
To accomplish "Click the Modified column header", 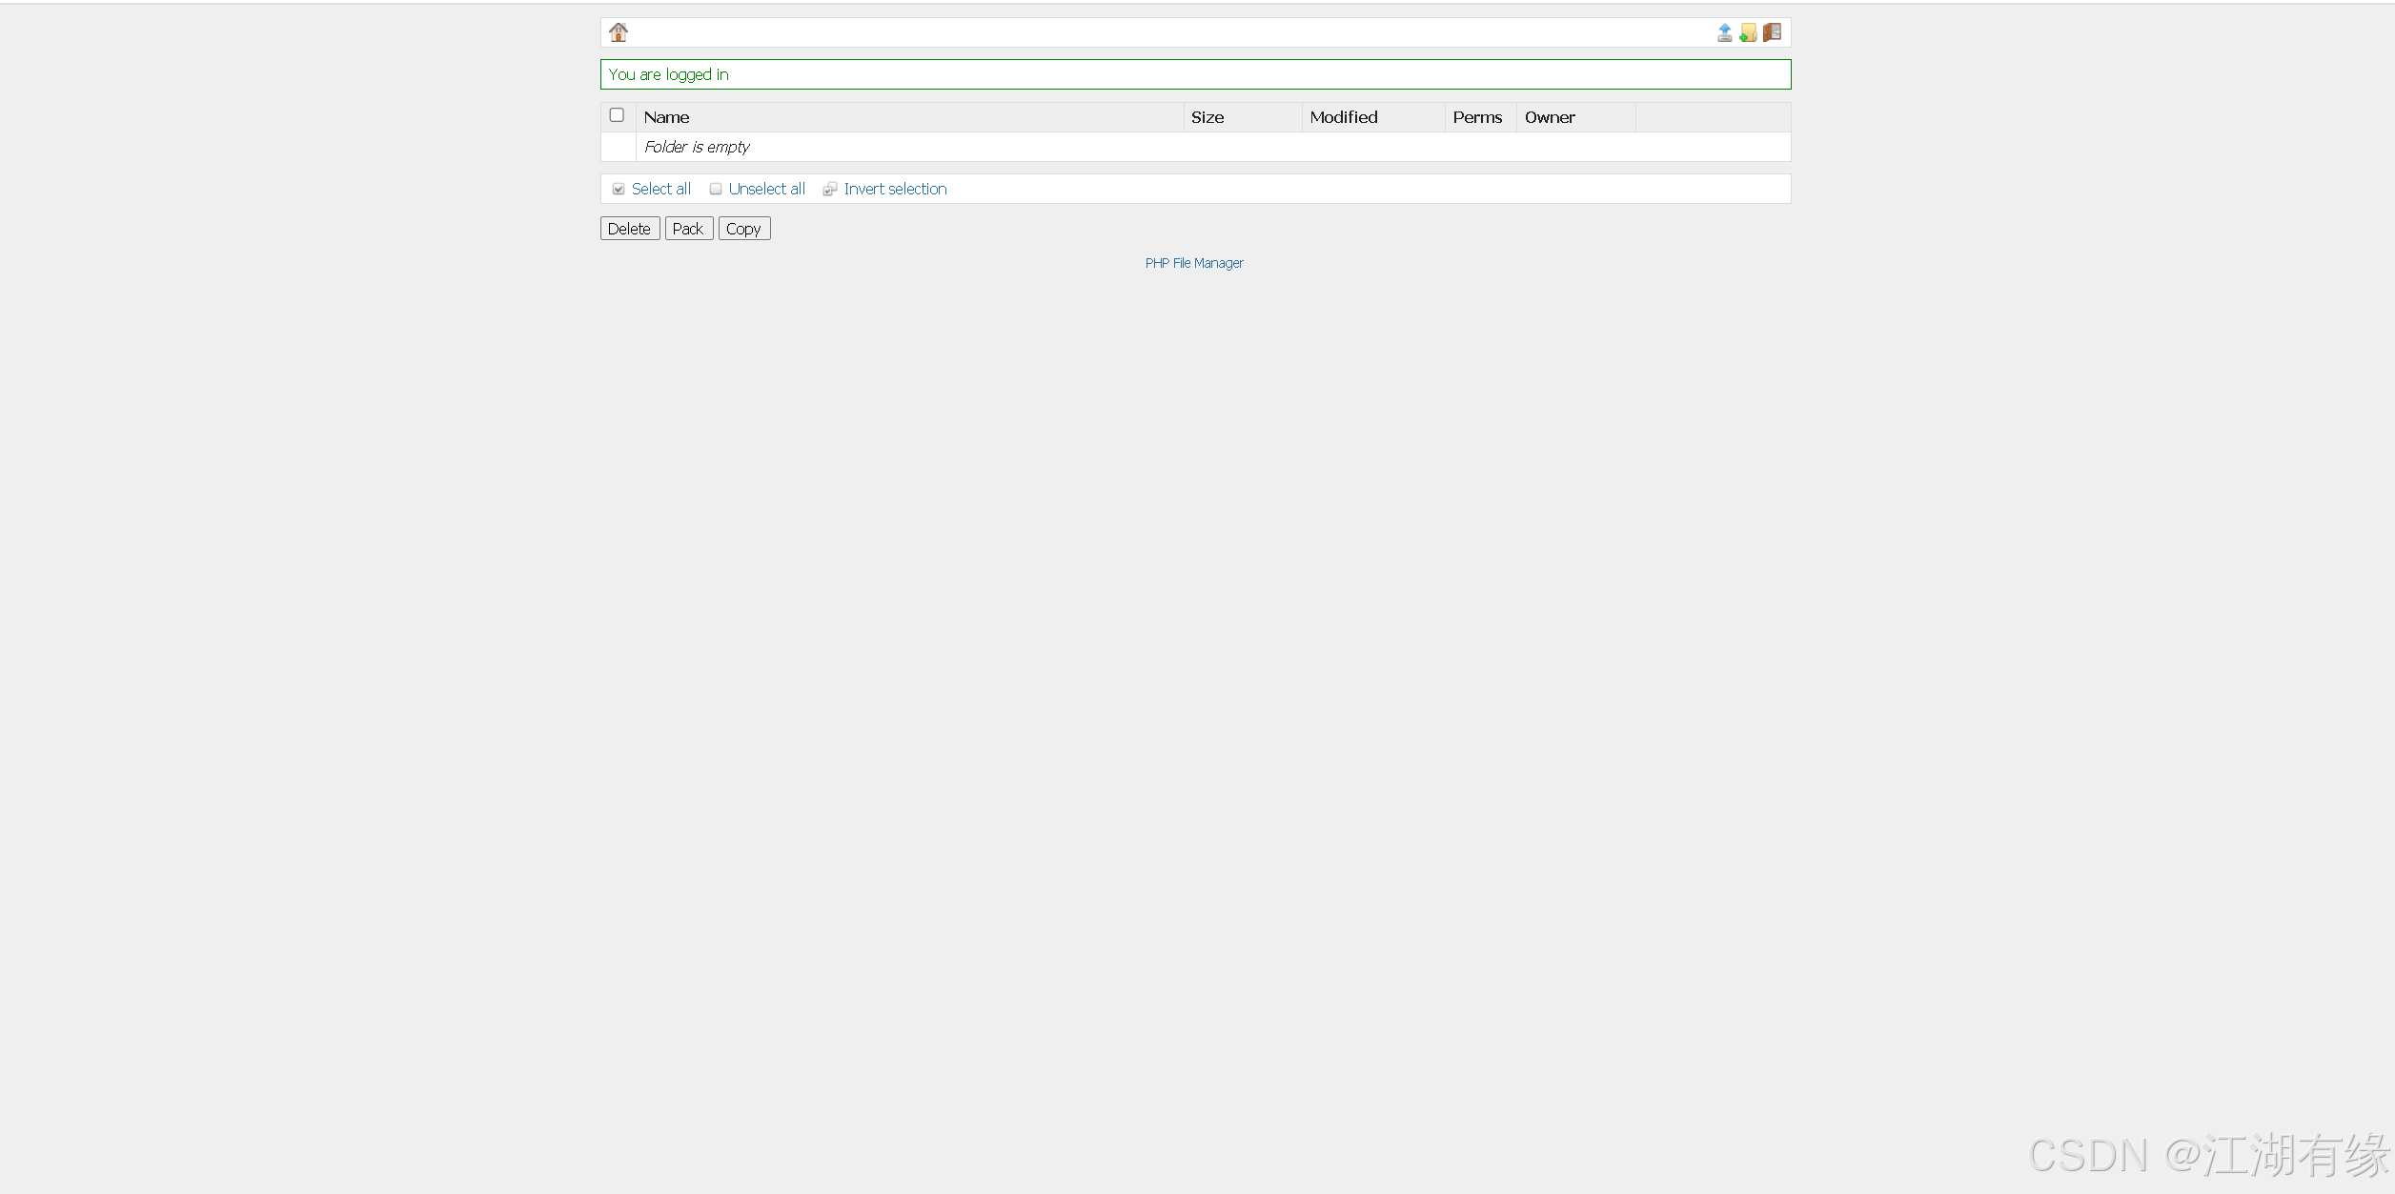I will (1343, 117).
